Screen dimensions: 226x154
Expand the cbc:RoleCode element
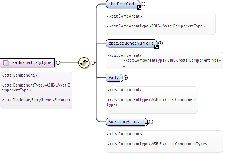tap(143, 4)
